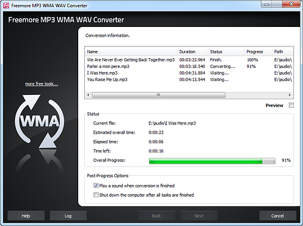
Task: Click the Overall Progress bar
Action: coord(212,161)
